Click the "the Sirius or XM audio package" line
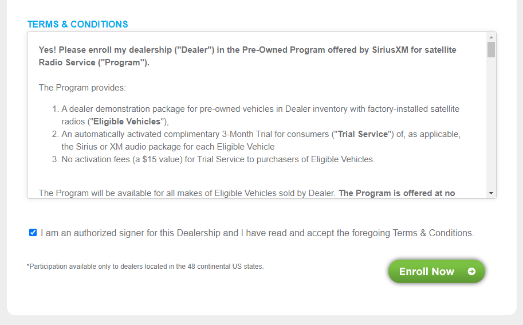The width and height of the screenshot is (523, 325). (x=168, y=147)
